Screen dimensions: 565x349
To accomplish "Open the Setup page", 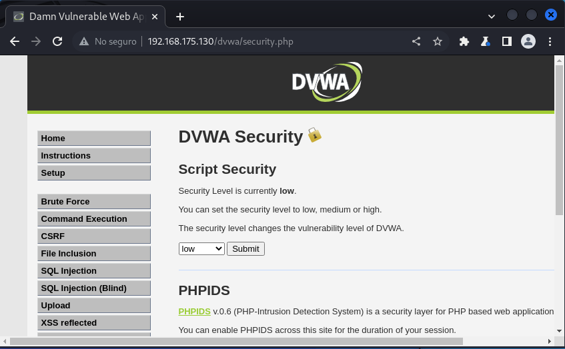I will tap(94, 173).
